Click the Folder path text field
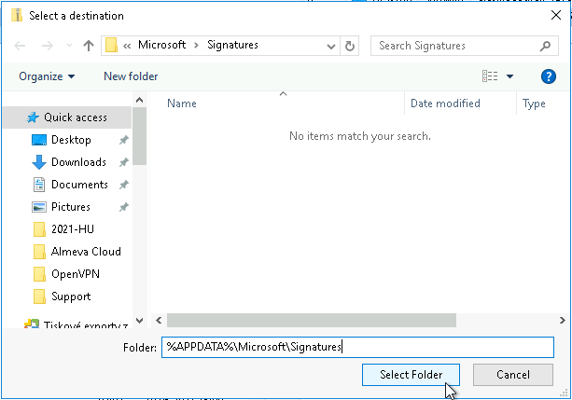 tap(358, 347)
